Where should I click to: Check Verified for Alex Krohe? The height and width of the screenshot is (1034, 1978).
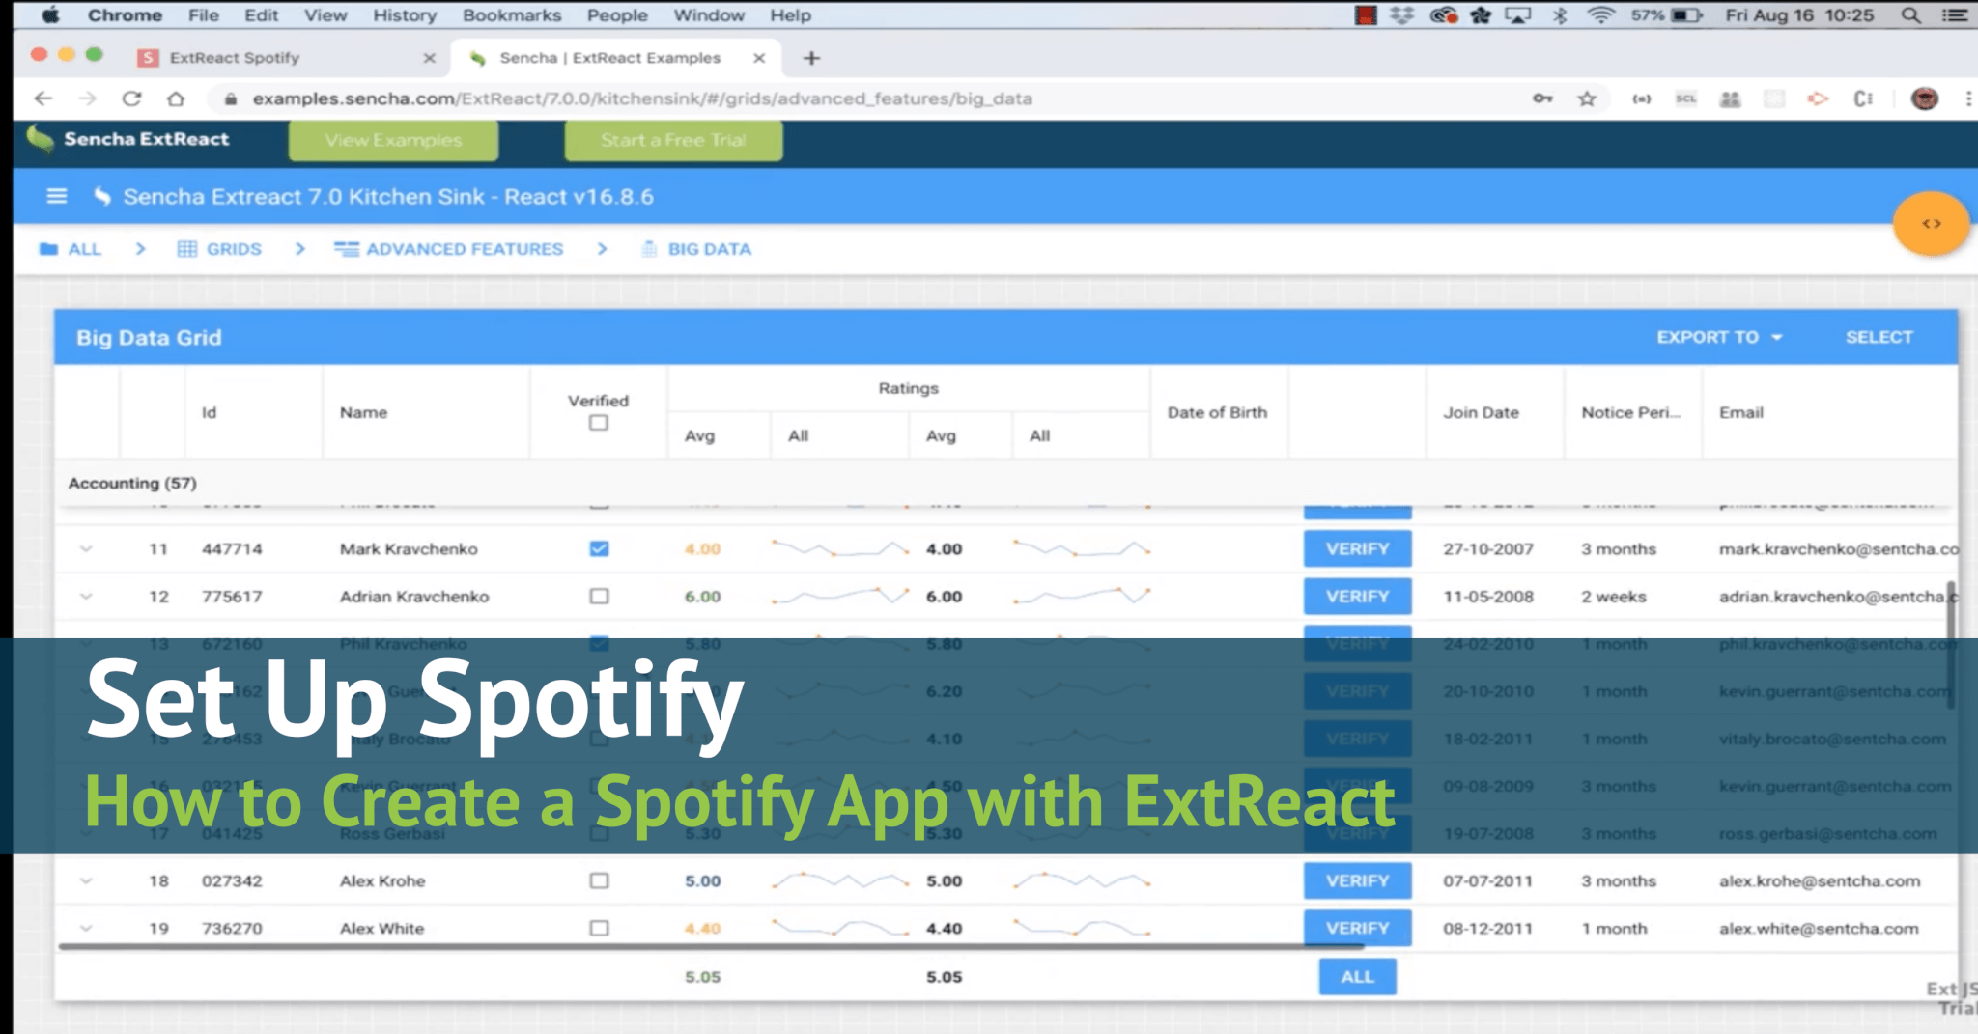599,880
